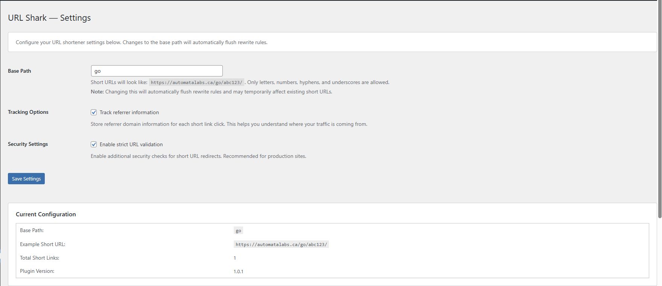
Task: Click the 'Store referrer domain information' description text
Action: coord(229,124)
